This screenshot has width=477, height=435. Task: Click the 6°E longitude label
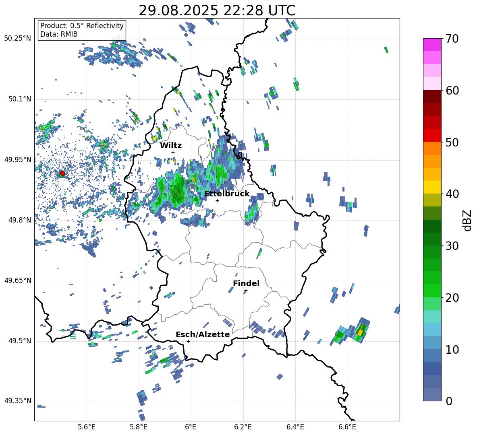(x=191, y=427)
